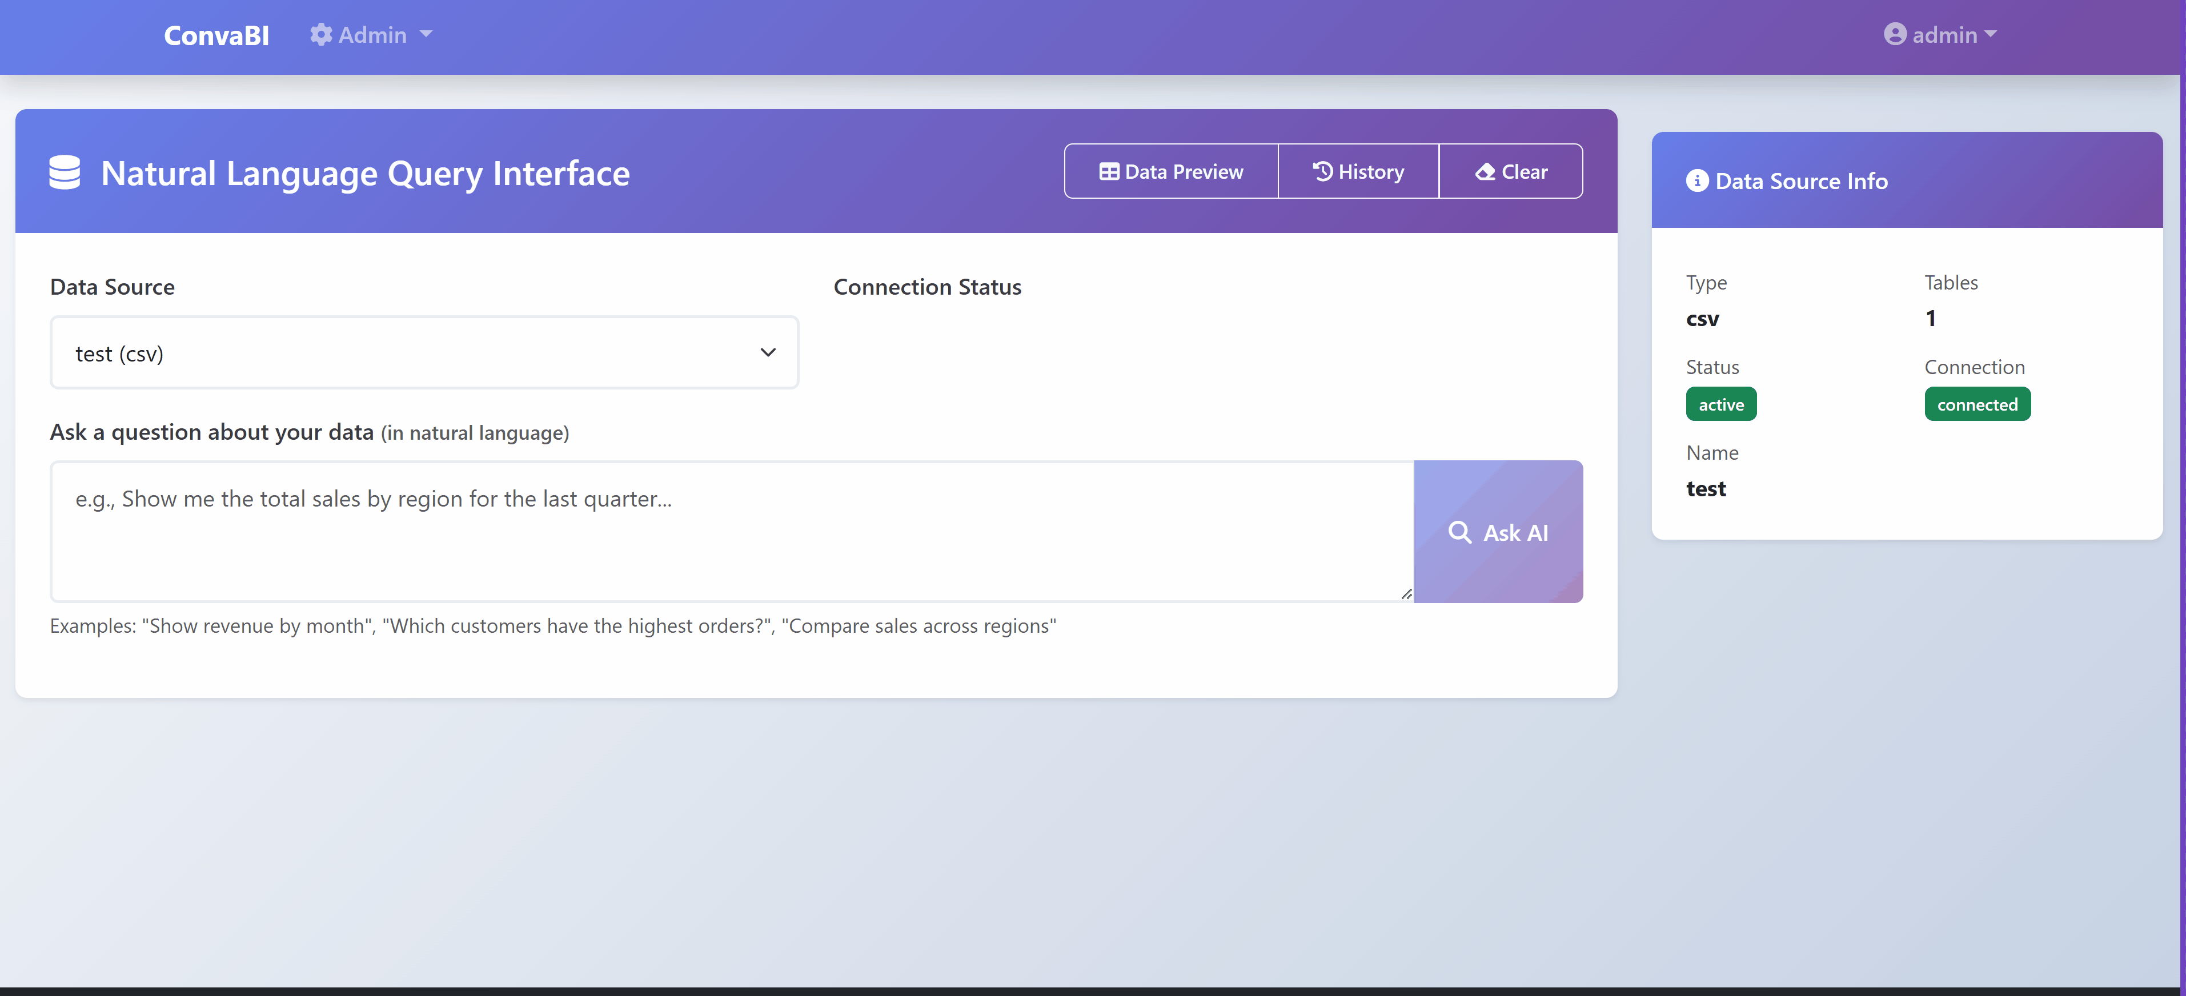
Task: Open the Data Source selector showing test (csv)
Action: (424, 353)
